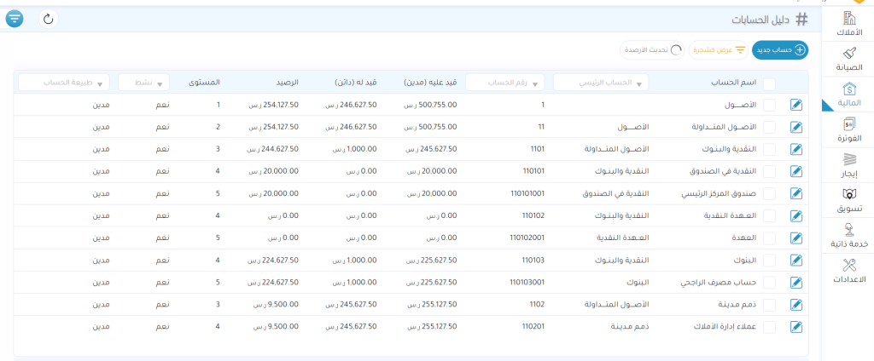Open the الصيانة maintenance module icon
The width and height of the screenshot is (874, 361).
click(850, 54)
